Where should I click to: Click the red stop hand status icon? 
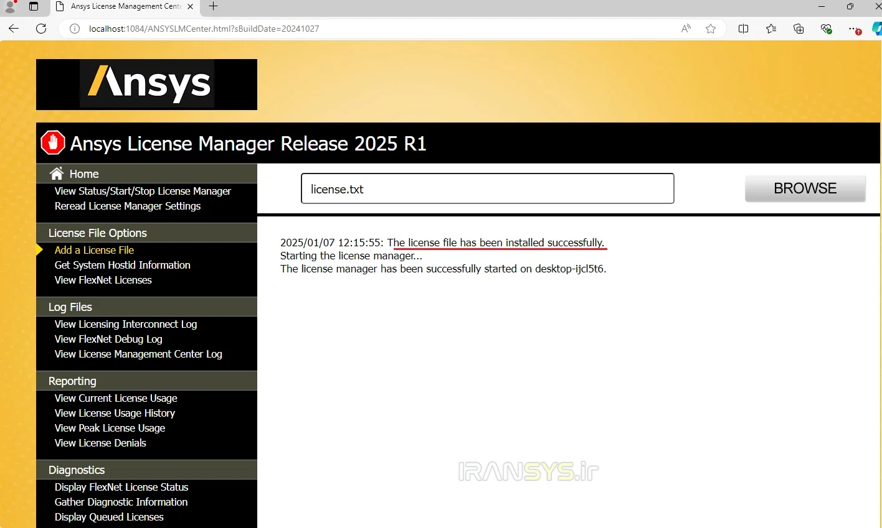[x=53, y=142]
